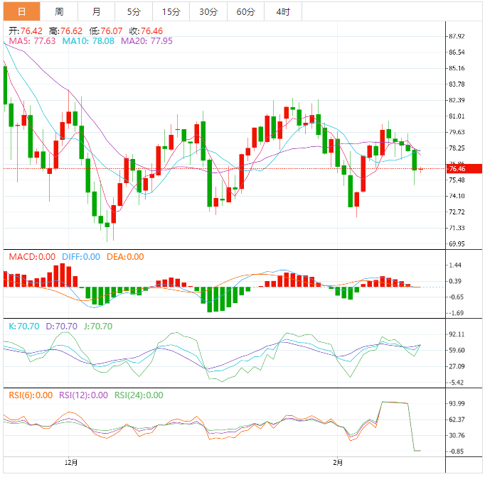Click the RSI(24) indicator label
This screenshot has height=477, width=485.
(x=139, y=395)
